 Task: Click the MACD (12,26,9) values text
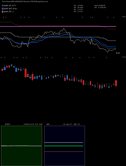tap(33, 124)
